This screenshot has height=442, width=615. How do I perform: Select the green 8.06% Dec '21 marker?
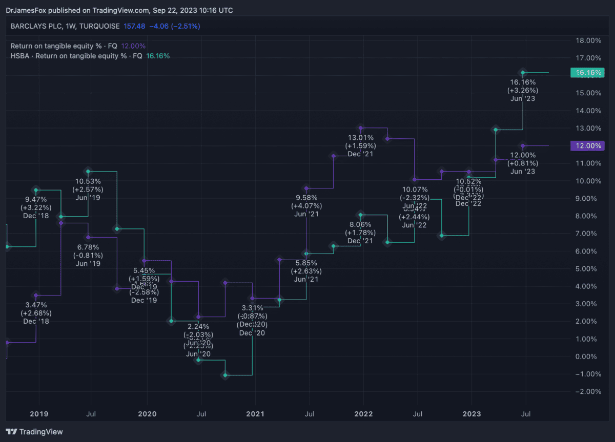click(x=361, y=215)
